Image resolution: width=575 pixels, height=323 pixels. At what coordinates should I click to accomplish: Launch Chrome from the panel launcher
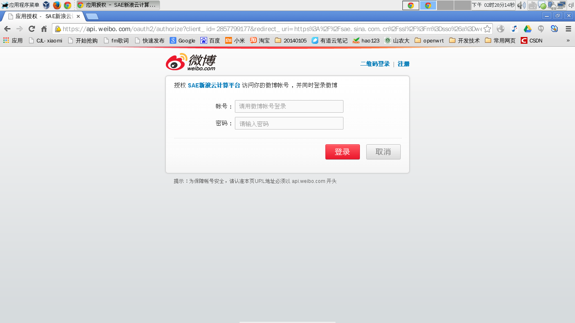point(67,5)
